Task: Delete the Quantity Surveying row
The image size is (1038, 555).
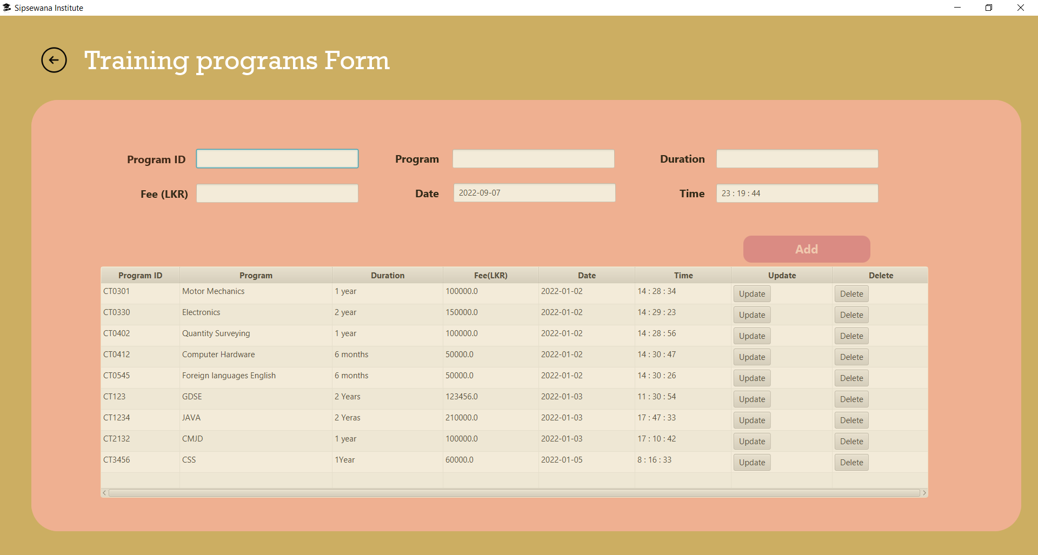Action: tap(851, 336)
